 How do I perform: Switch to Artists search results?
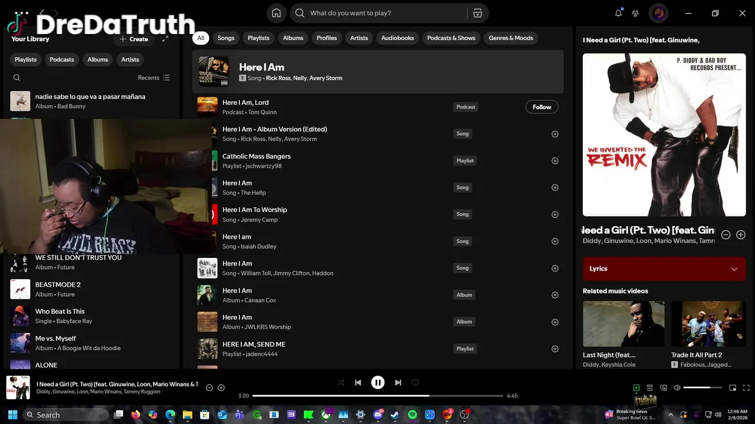tap(359, 38)
